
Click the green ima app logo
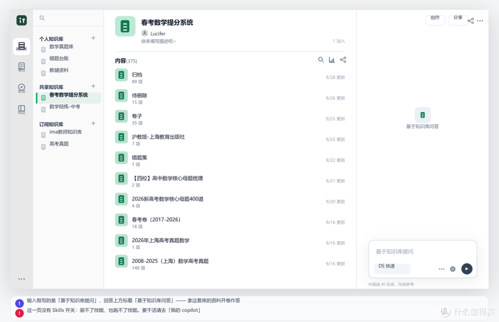click(22, 20)
